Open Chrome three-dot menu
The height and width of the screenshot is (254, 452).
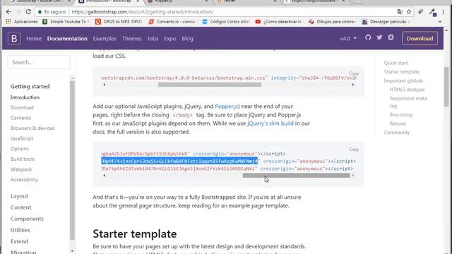coord(444,12)
